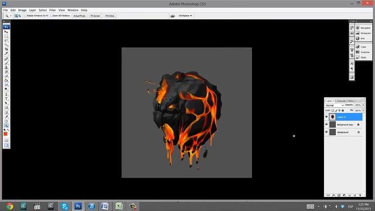Select the Layer 2 thumbnail
375x211 pixels.
pyautogui.click(x=332, y=117)
